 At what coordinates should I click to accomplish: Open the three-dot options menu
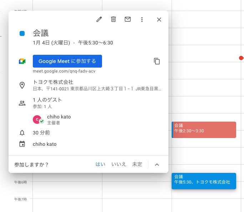pyautogui.click(x=142, y=20)
